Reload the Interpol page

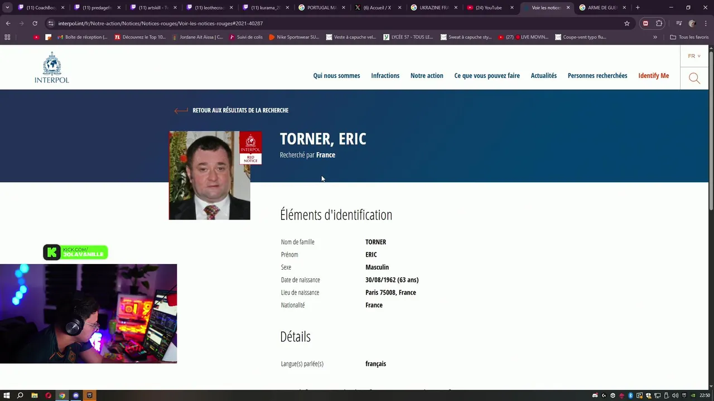[x=35, y=23]
